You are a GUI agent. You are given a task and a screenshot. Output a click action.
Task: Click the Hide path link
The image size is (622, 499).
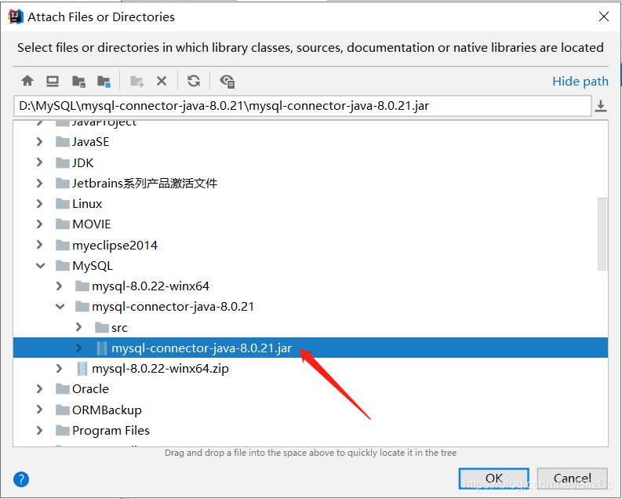pos(580,82)
